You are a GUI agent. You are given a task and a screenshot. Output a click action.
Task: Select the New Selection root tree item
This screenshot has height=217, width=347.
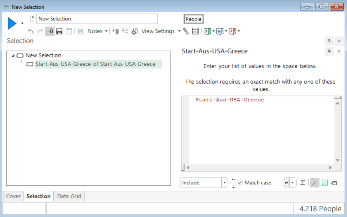click(x=43, y=55)
